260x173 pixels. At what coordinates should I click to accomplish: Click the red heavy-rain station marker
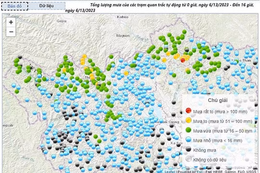click(183, 60)
